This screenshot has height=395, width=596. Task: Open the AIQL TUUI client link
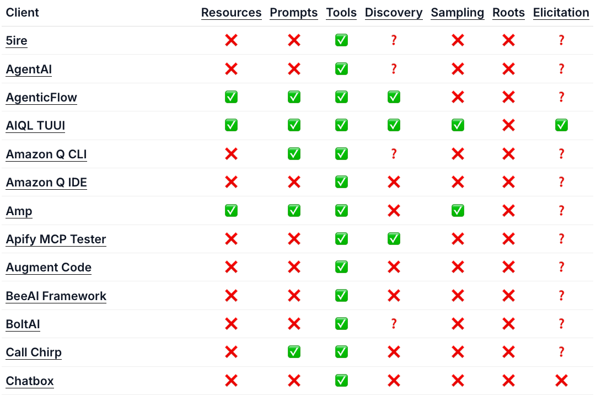35,126
